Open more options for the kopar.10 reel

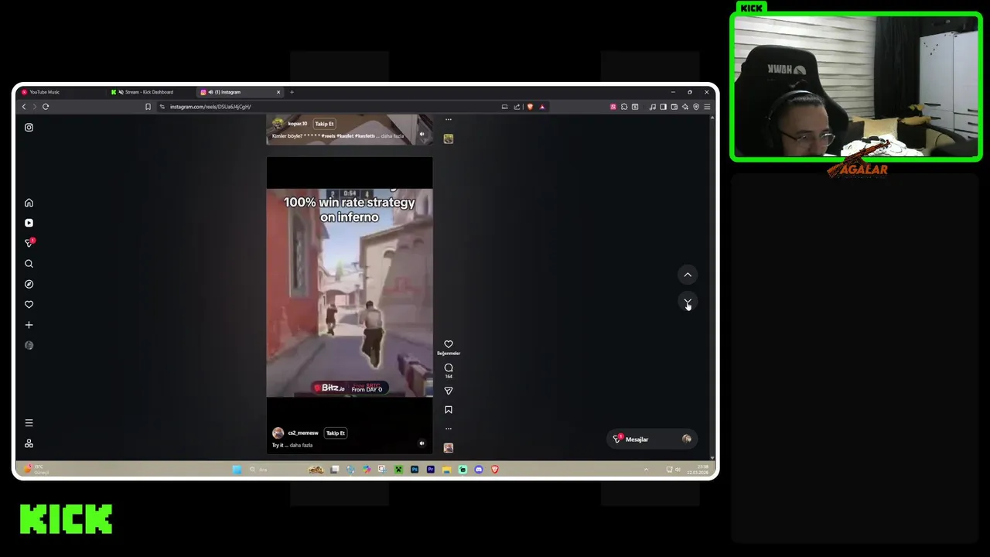tap(449, 120)
